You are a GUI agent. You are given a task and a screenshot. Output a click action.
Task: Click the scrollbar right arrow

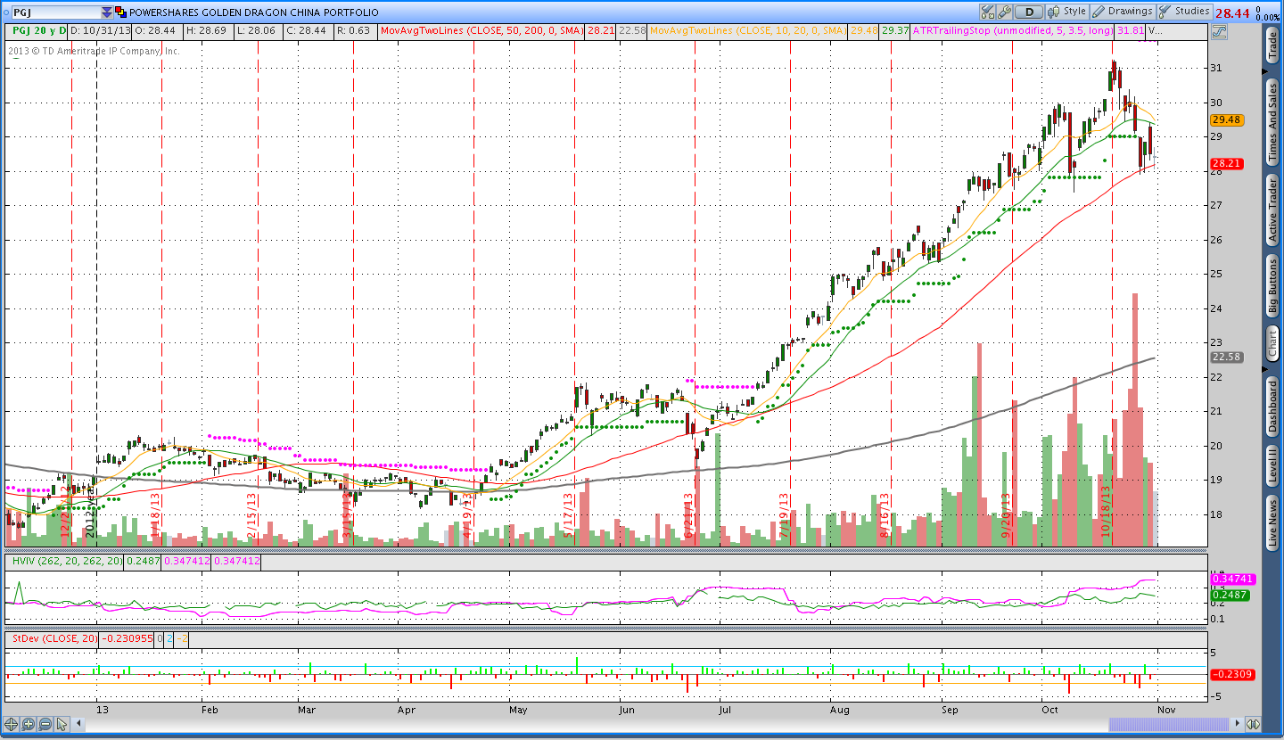[1237, 724]
